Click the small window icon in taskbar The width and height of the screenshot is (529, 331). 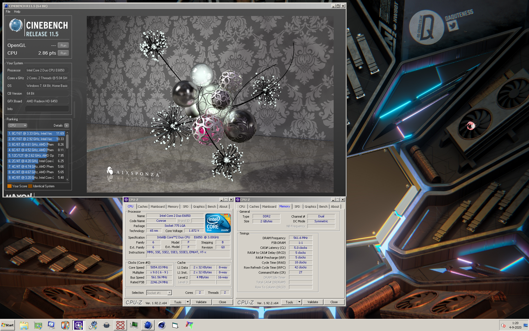coord(176,325)
